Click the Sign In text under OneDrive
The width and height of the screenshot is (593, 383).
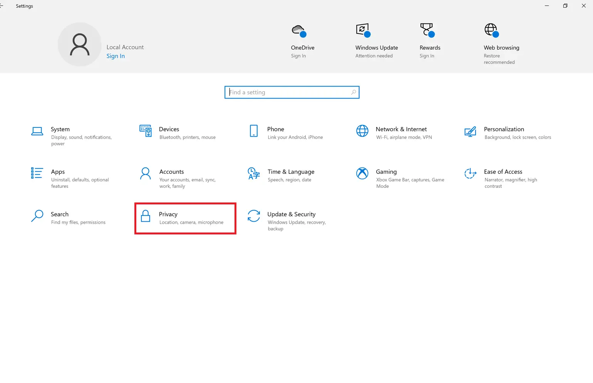pos(298,56)
